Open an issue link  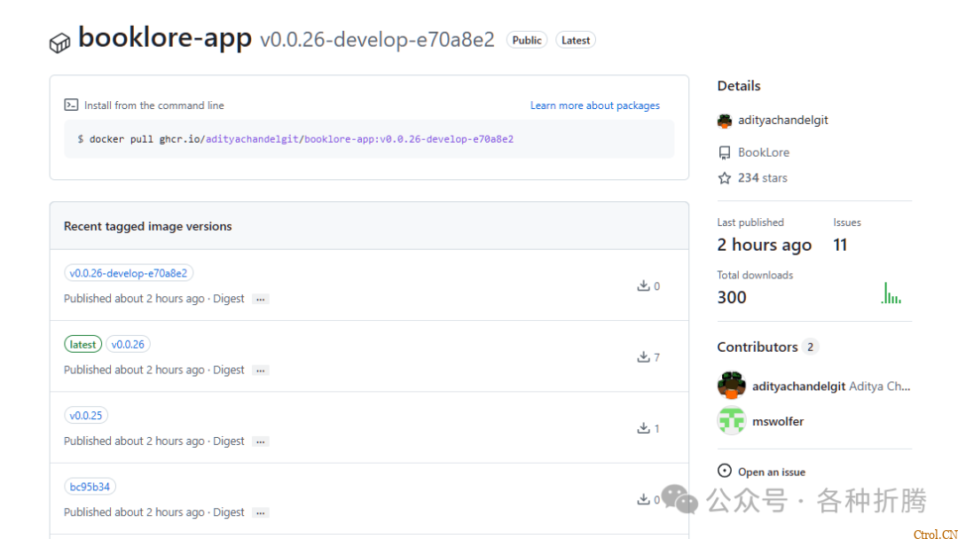pyautogui.click(x=772, y=472)
